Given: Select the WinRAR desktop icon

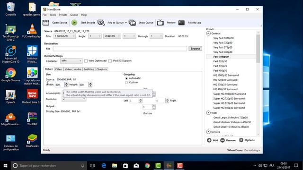Looking at the screenshot, I should pos(32,119).
